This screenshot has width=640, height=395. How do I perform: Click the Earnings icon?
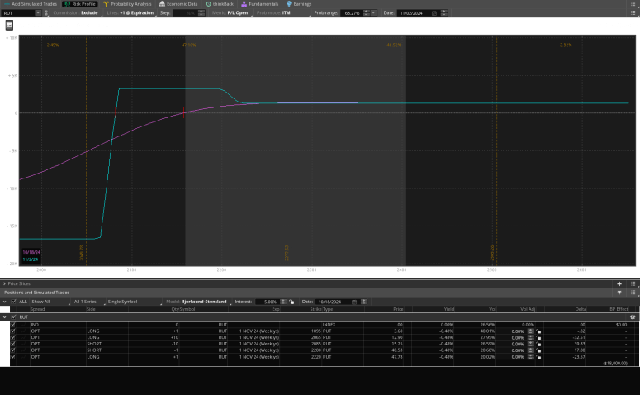[288, 4]
